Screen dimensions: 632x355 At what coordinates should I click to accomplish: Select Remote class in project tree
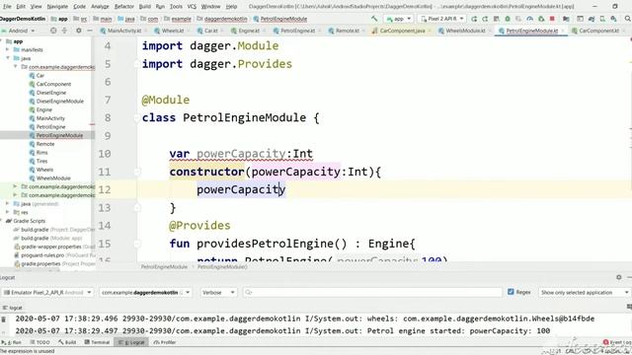tap(45, 144)
